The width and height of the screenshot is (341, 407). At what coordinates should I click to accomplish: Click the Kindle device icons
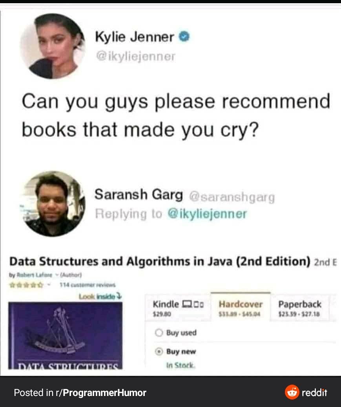(193, 304)
